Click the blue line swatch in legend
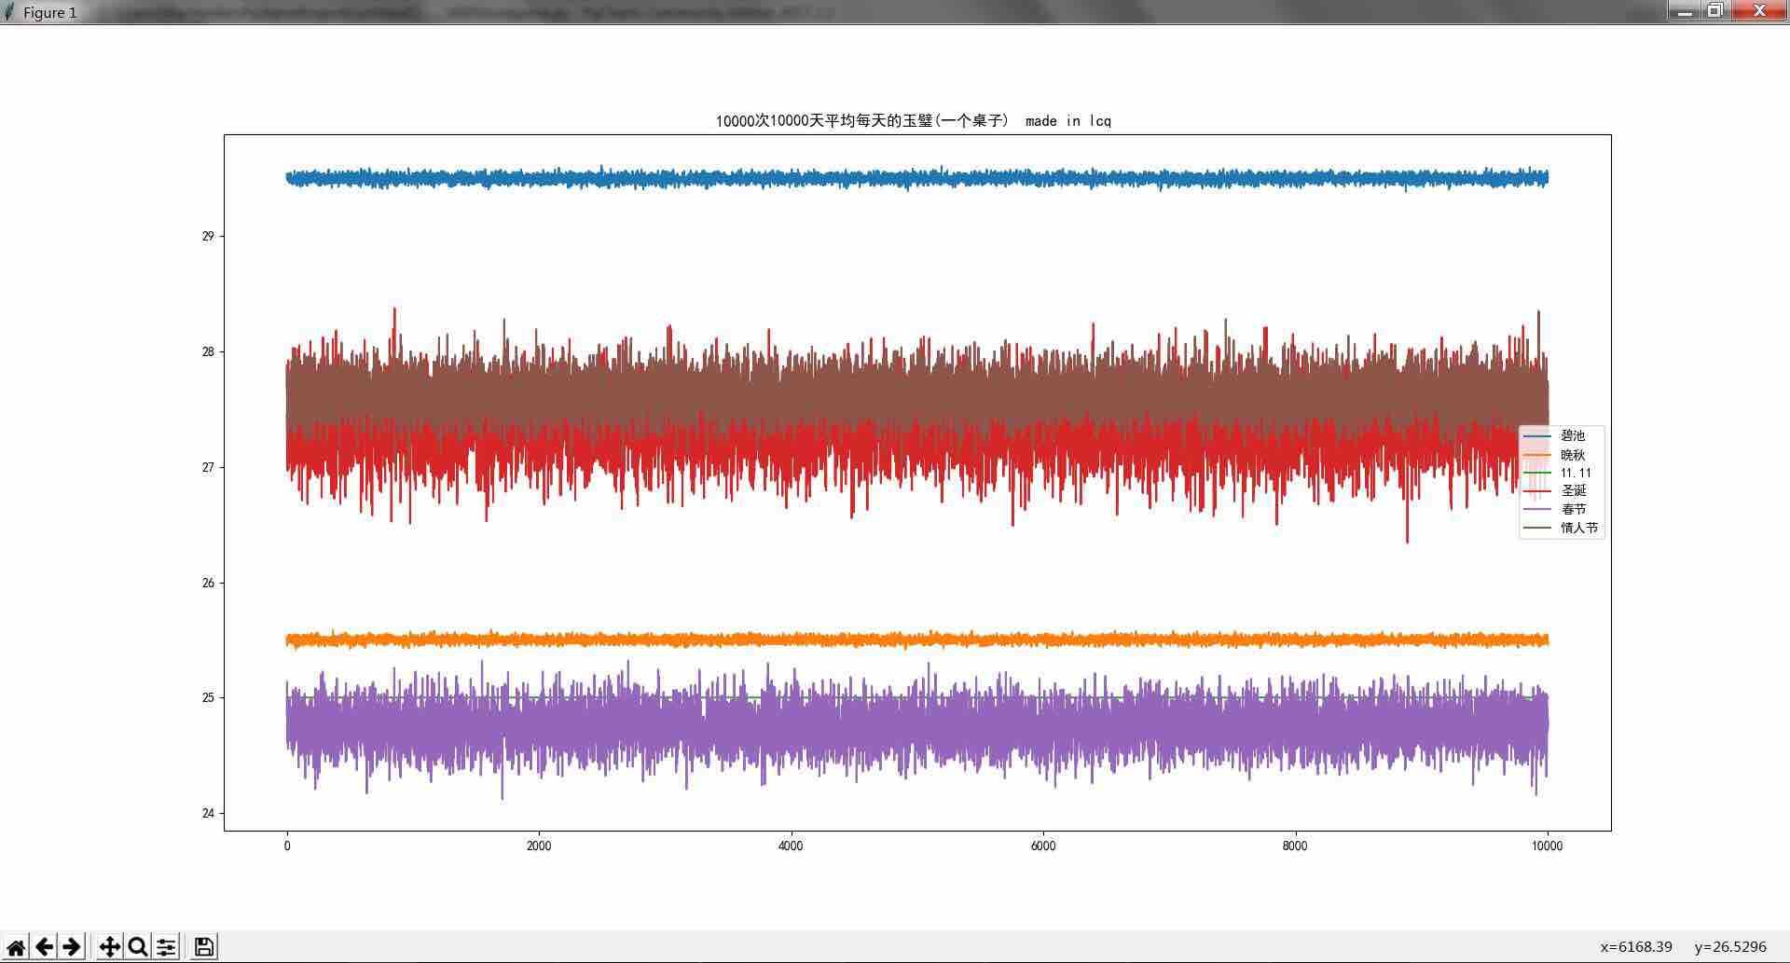The height and width of the screenshot is (963, 1790). (1537, 436)
